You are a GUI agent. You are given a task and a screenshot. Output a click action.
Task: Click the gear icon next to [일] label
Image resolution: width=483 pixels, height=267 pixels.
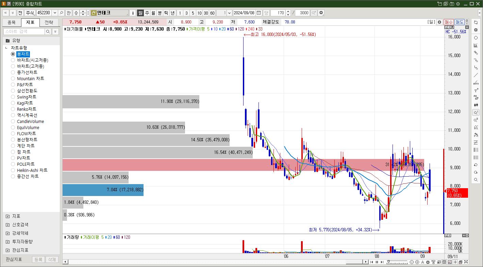(439, 22)
